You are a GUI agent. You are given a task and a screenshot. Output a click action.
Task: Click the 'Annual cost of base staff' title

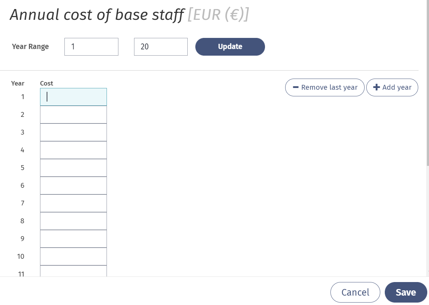(x=97, y=15)
